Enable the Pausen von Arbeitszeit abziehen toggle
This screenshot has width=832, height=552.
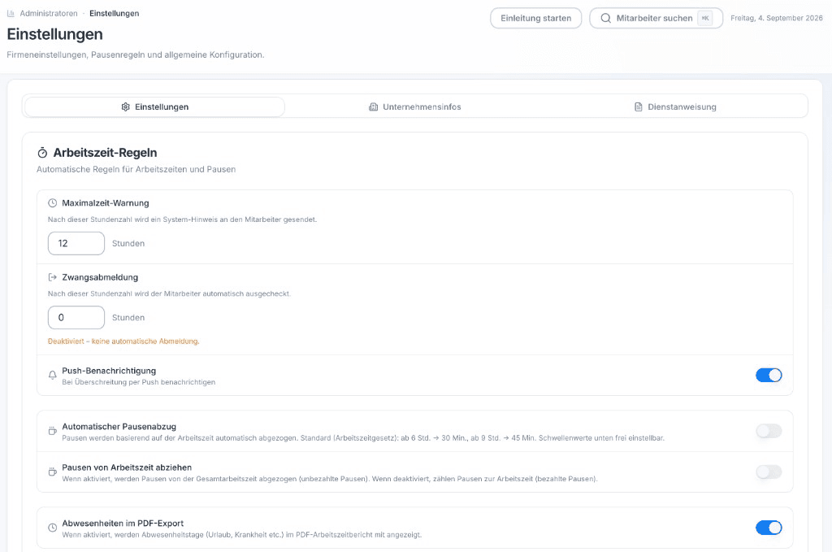point(769,472)
